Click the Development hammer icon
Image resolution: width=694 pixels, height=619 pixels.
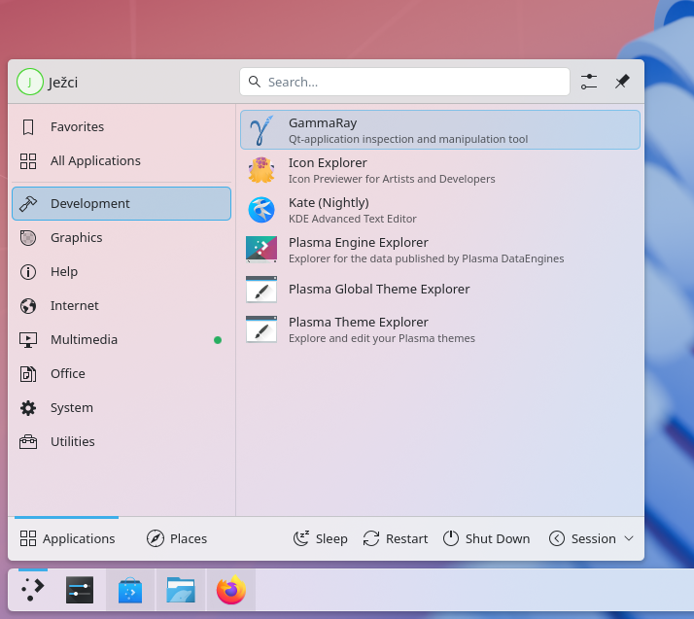pyautogui.click(x=28, y=203)
